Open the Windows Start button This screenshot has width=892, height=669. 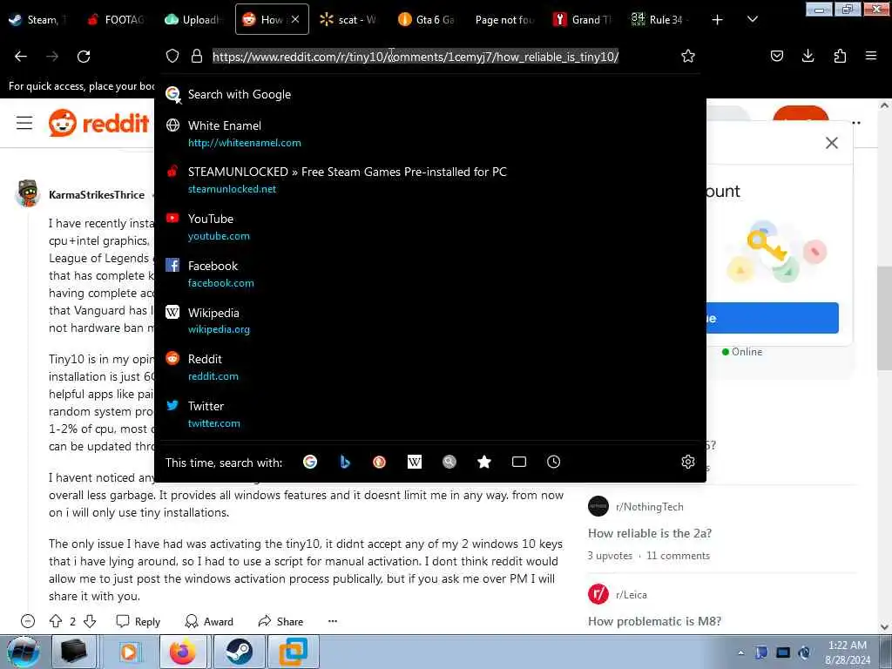click(24, 652)
